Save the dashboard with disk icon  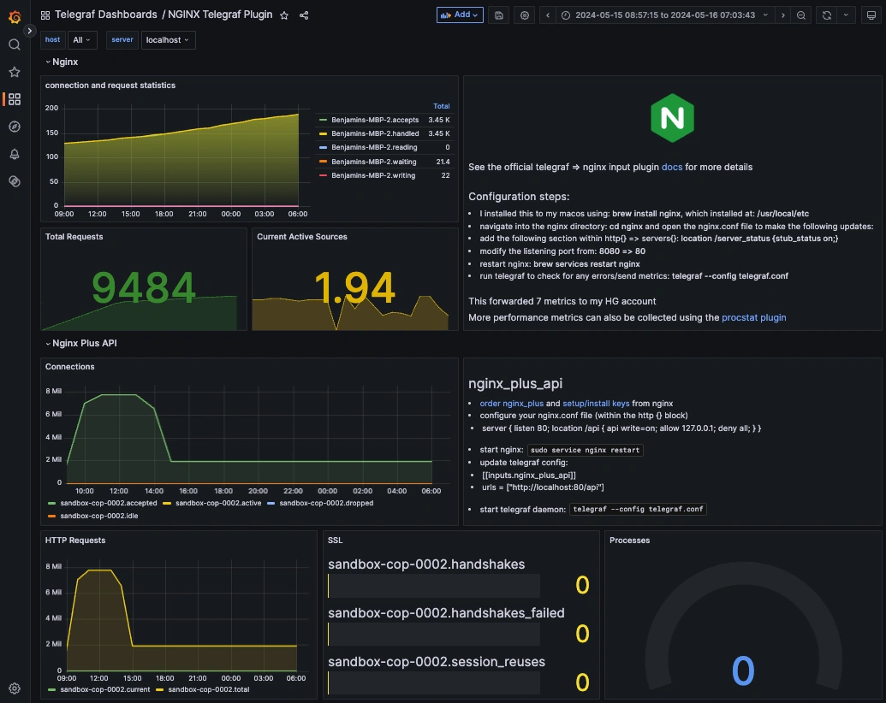coord(499,15)
